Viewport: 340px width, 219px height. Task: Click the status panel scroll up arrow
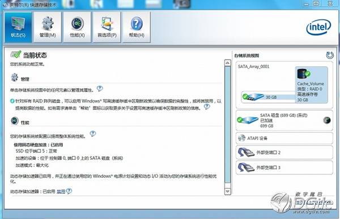point(227,63)
